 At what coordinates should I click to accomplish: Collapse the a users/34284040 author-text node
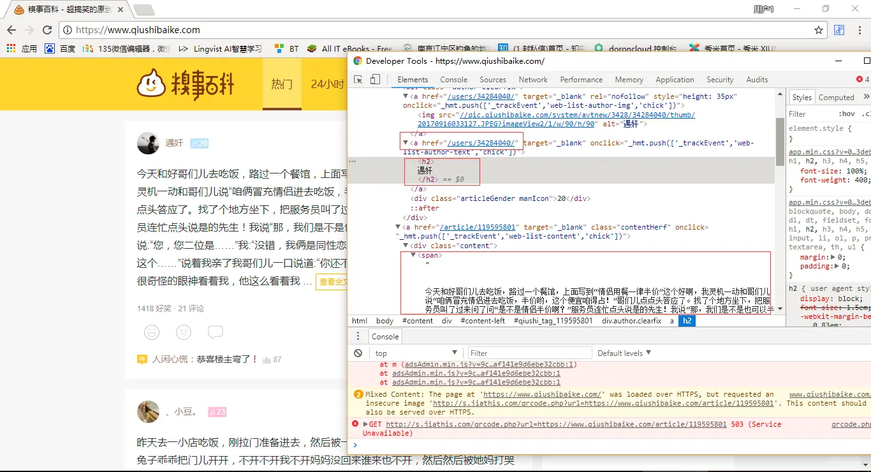[406, 143]
